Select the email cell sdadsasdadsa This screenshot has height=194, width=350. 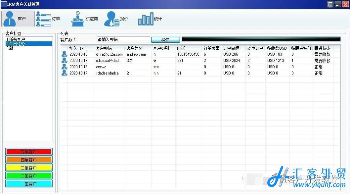(x=107, y=73)
